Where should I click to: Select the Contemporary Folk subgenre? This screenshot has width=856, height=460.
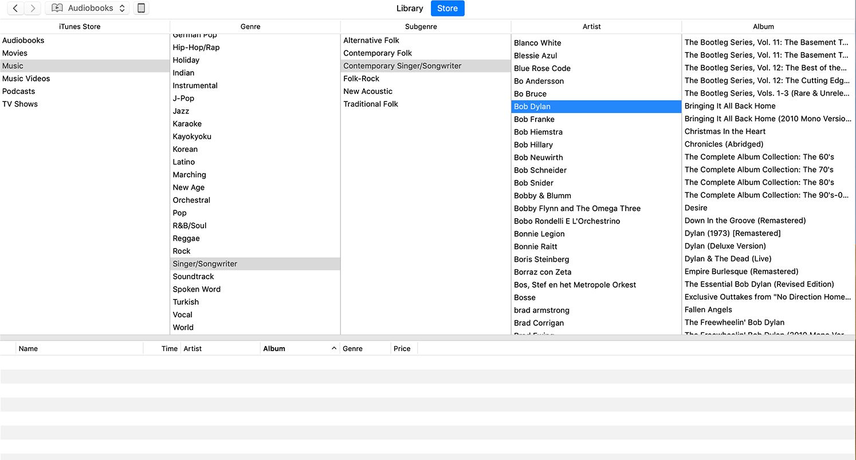426,53
